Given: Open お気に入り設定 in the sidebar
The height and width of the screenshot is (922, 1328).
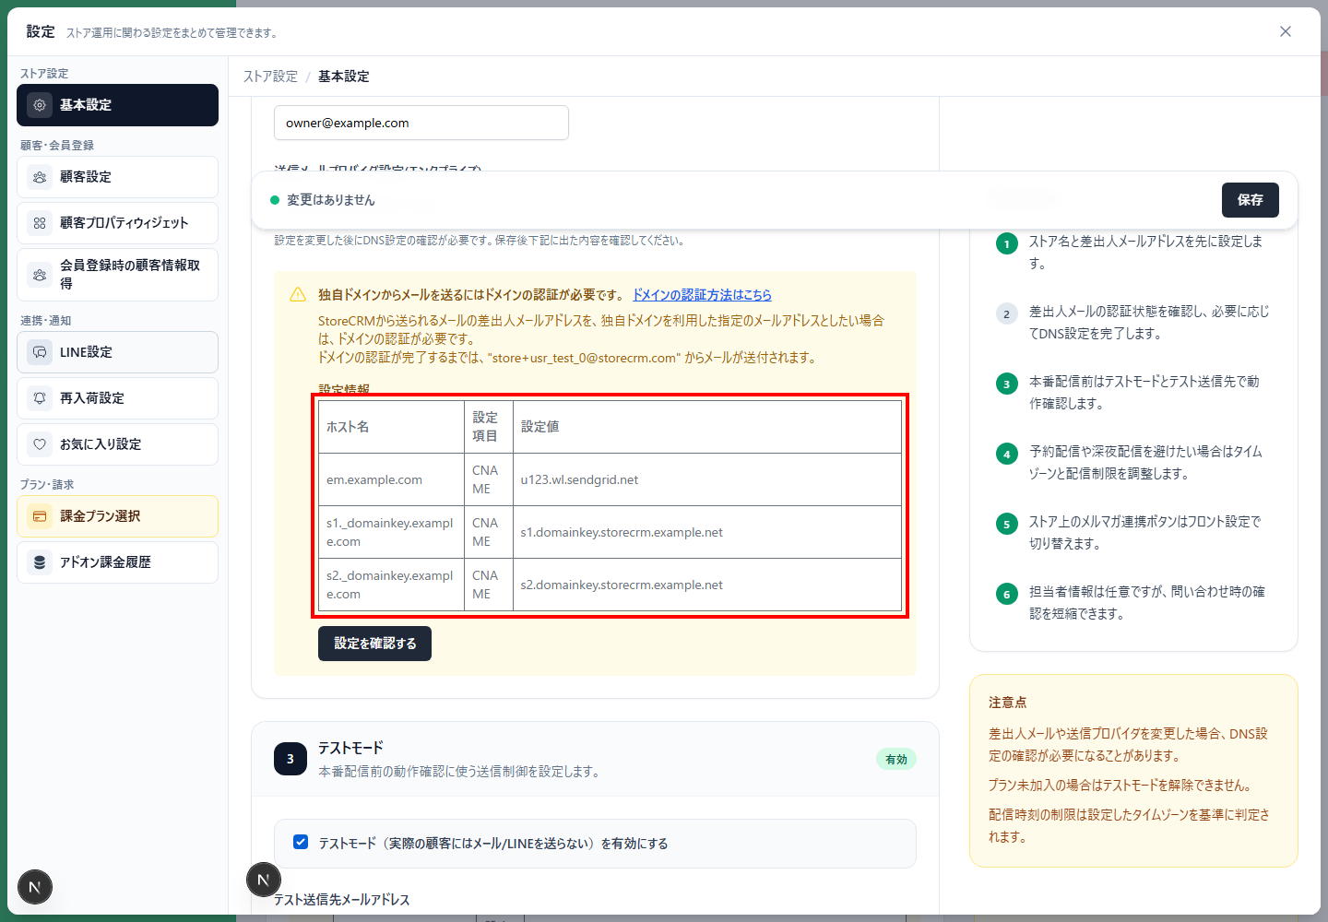Looking at the screenshot, I should pyautogui.click(x=117, y=444).
